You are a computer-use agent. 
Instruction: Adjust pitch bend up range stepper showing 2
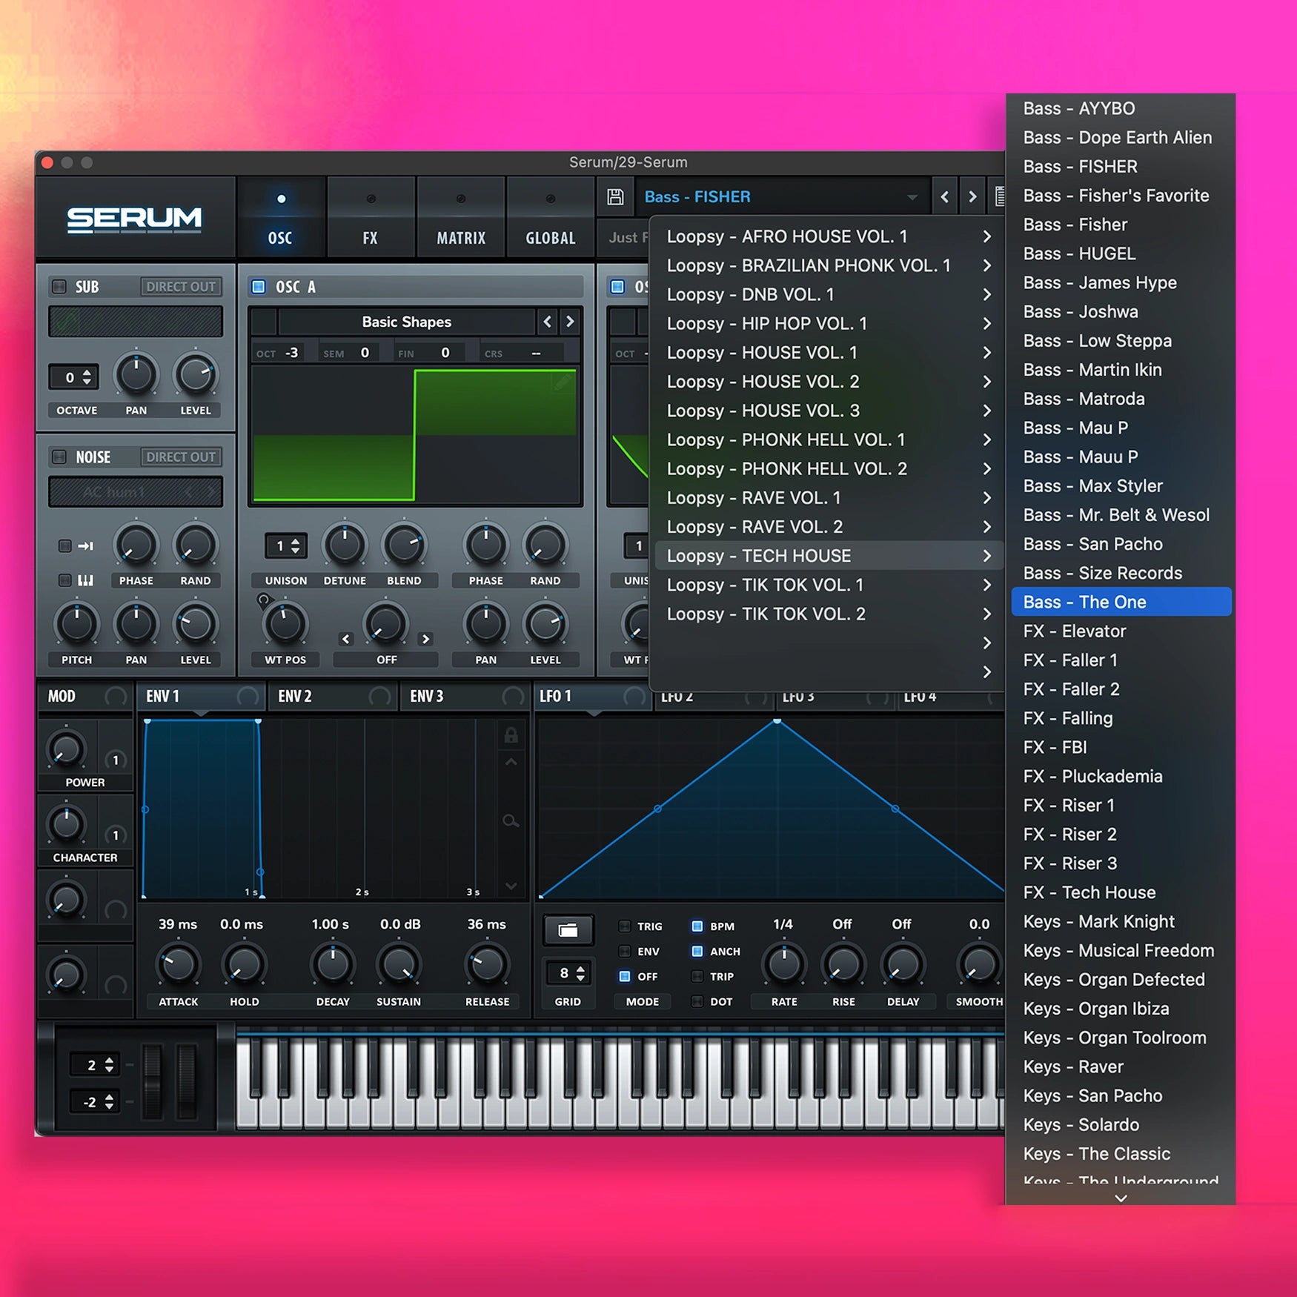coord(109,1065)
